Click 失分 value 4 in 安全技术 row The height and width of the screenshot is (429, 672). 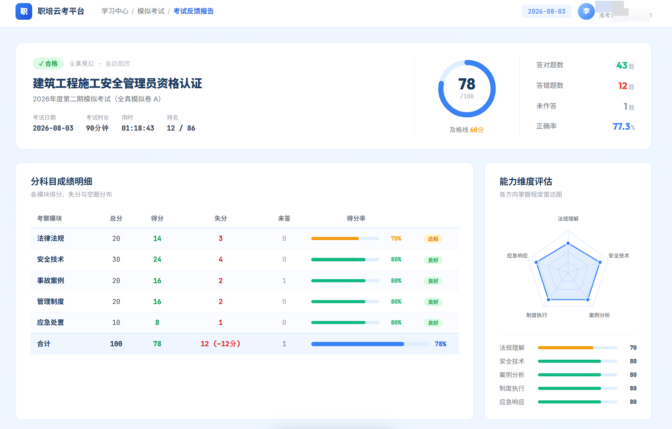click(221, 259)
